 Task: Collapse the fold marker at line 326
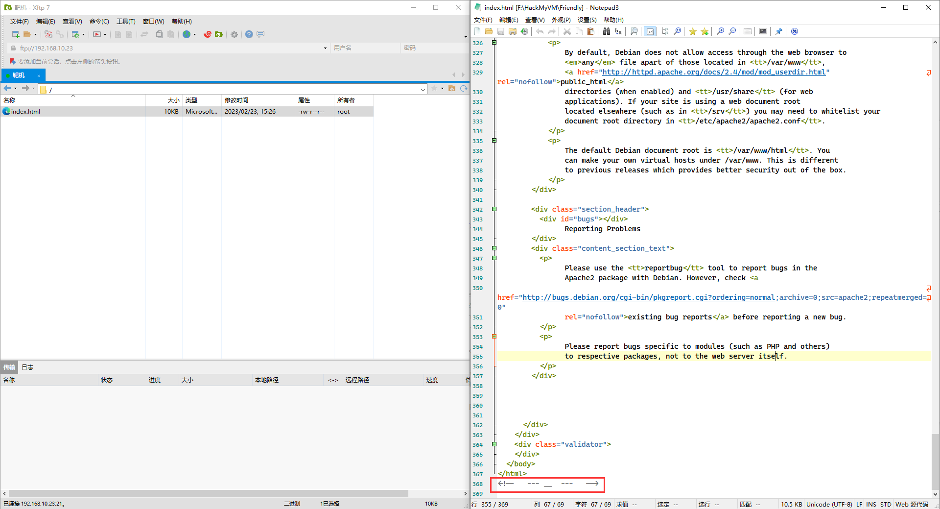[x=494, y=43]
